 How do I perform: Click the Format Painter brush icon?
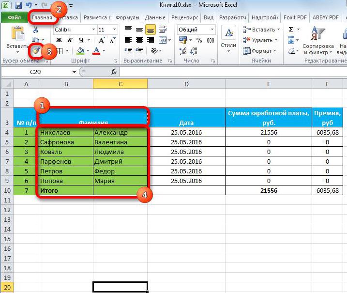(x=36, y=51)
